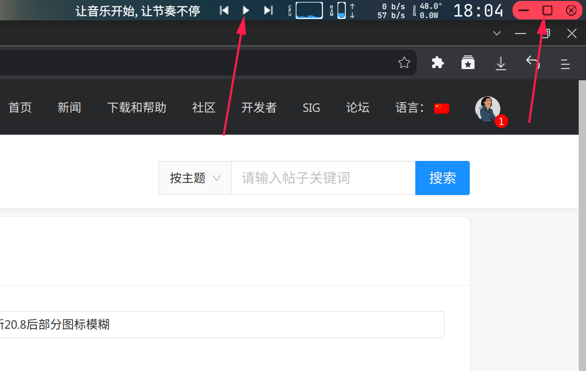Click the undo/back arrow toolbar icon
The width and height of the screenshot is (586, 371).
coord(533,62)
